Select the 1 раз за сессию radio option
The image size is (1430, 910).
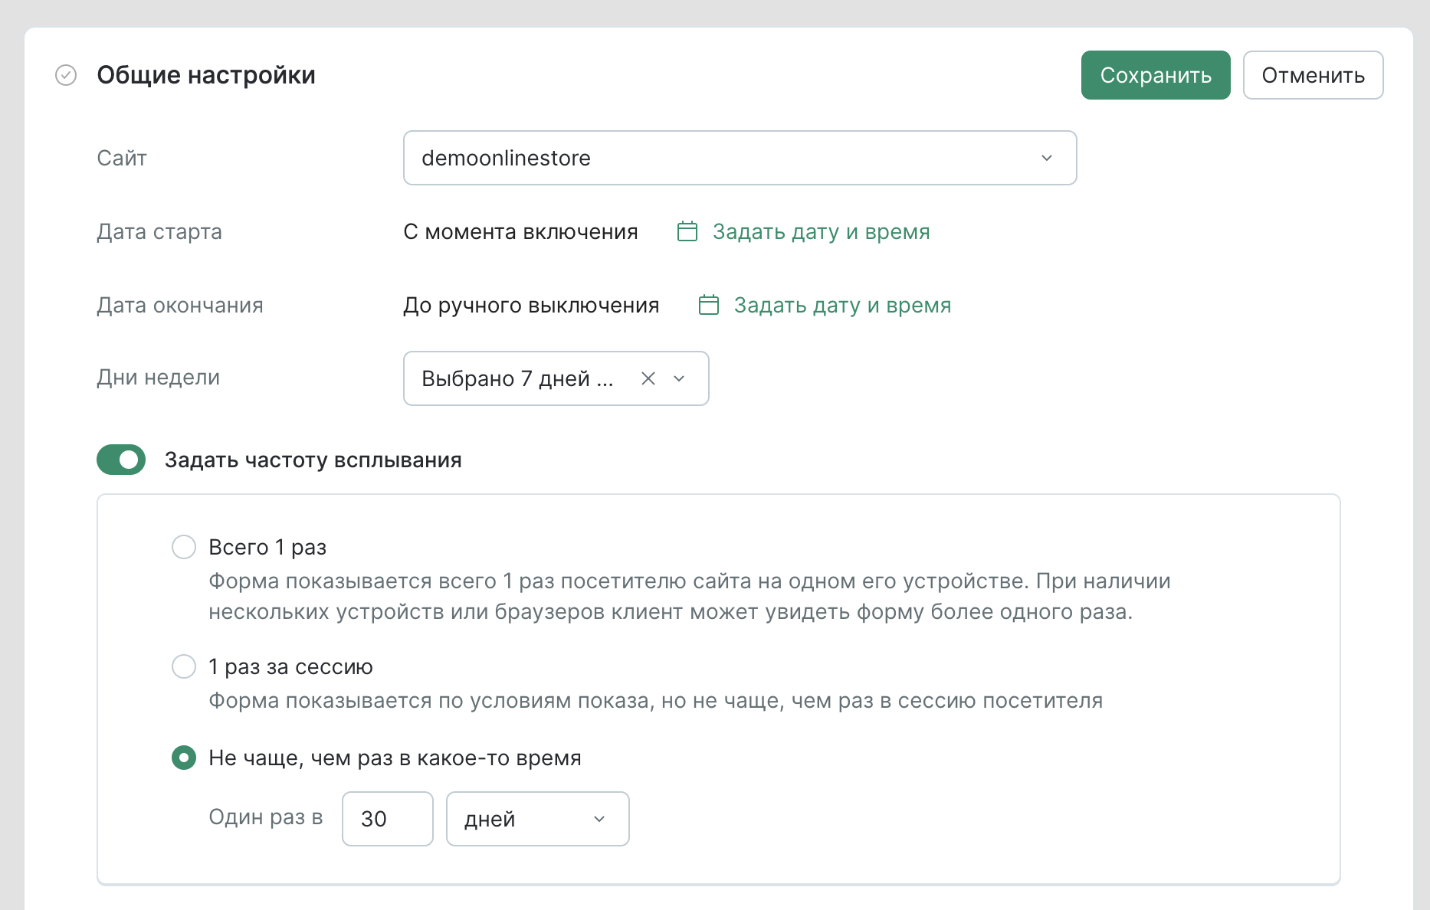[184, 666]
